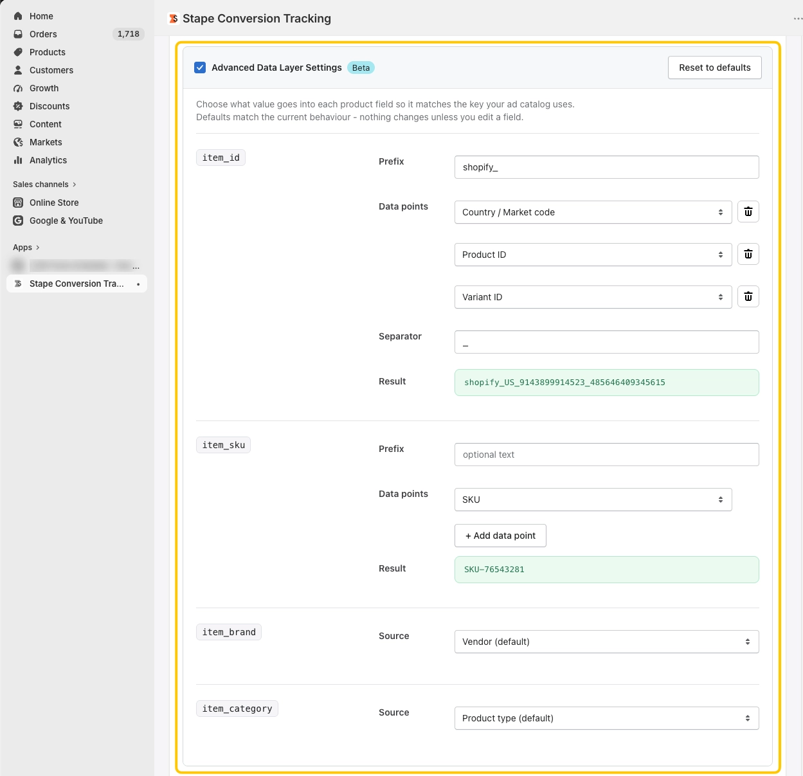The width and height of the screenshot is (803, 776).
Task: Click the Orders inbox icon
Action: click(18, 34)
